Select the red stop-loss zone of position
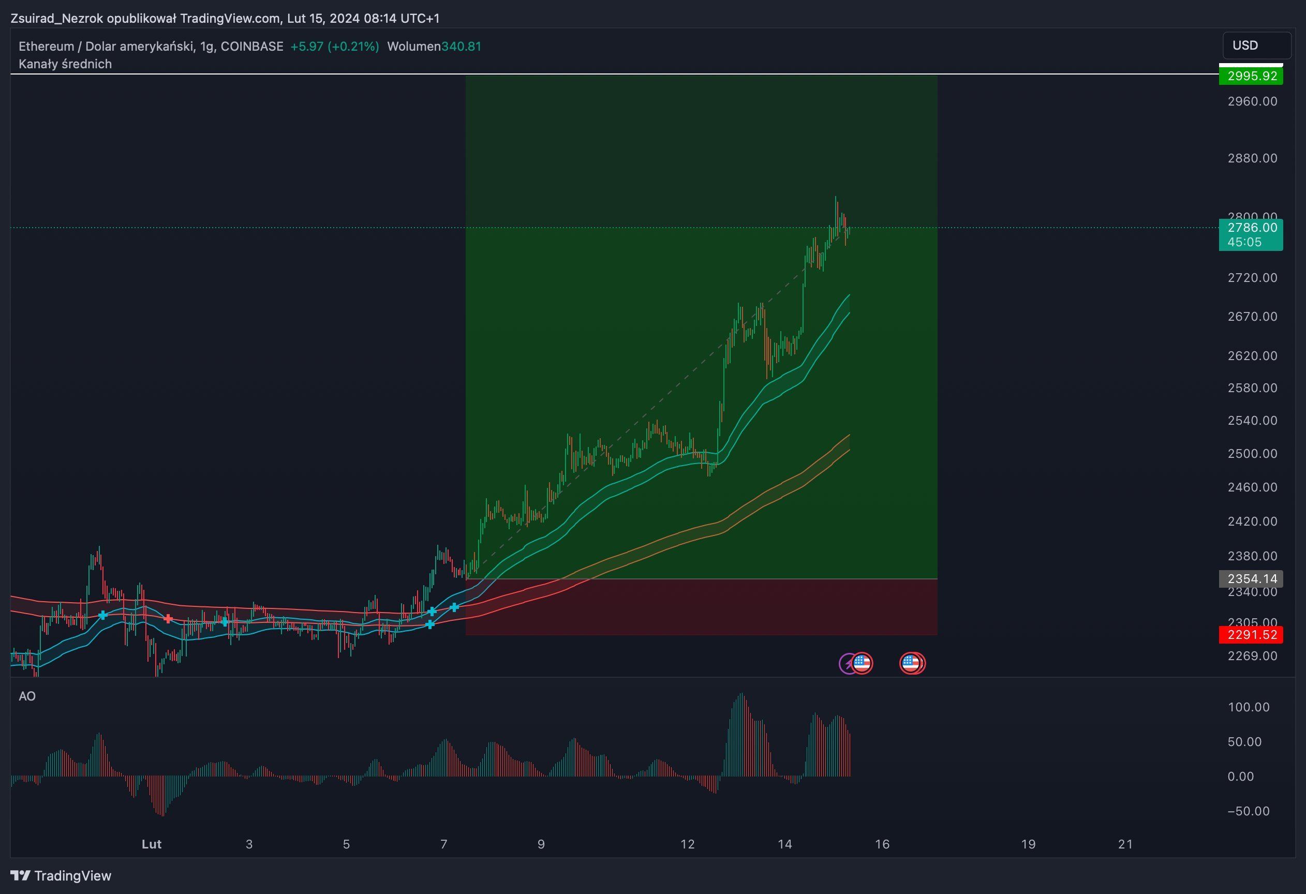The image size is (1306, 894). tap(701, 607)
